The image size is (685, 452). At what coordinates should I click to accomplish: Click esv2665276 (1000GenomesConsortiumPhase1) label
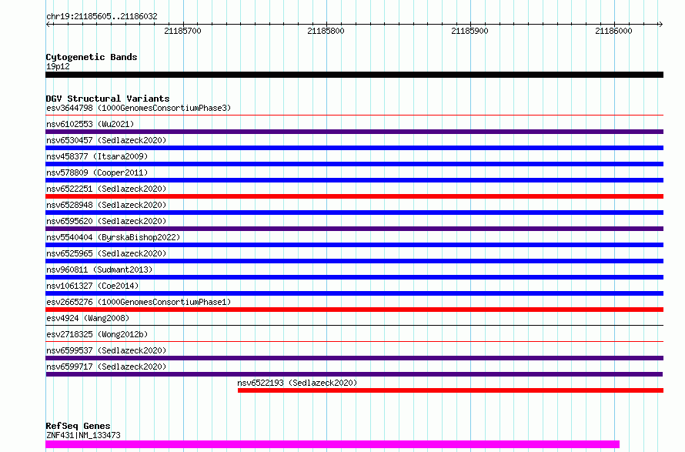pyautogui.click(x=139, y=302)
